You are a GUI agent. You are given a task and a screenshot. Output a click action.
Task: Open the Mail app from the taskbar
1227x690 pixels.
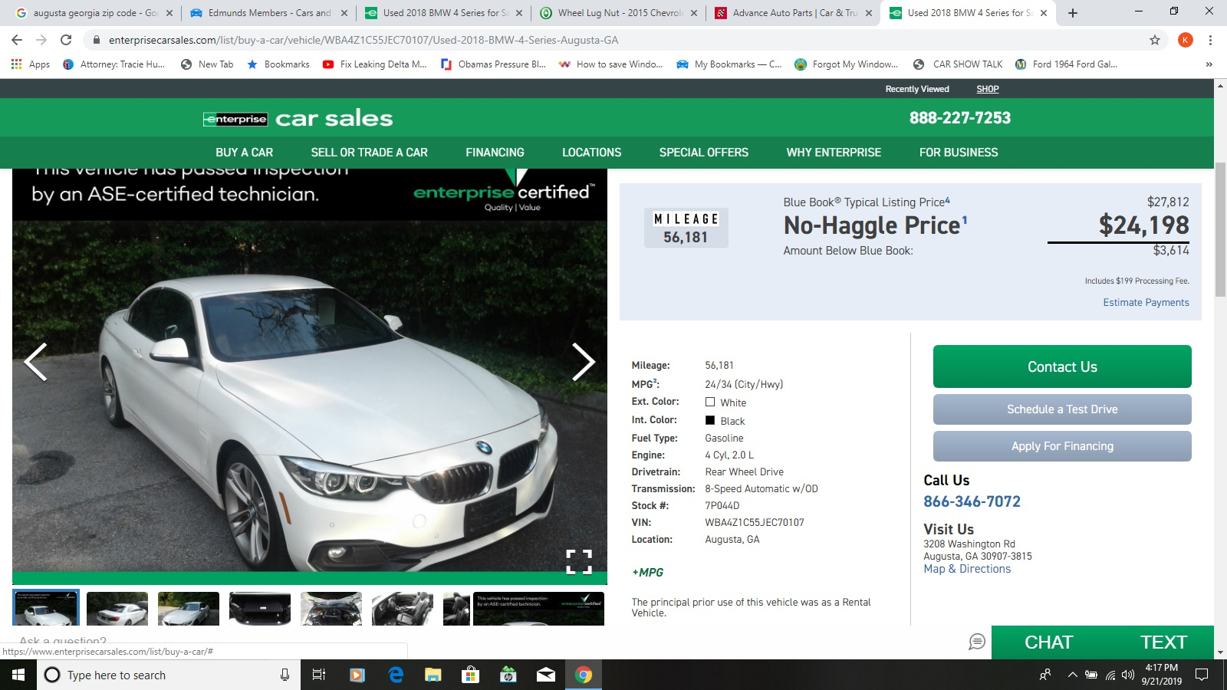pyautogui.click(x=546, y=675)
